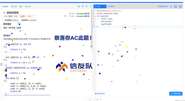Go to next page arrow in pagination
Screen dimensions: 185x101
pyautogui.click(x=101, y=99)
